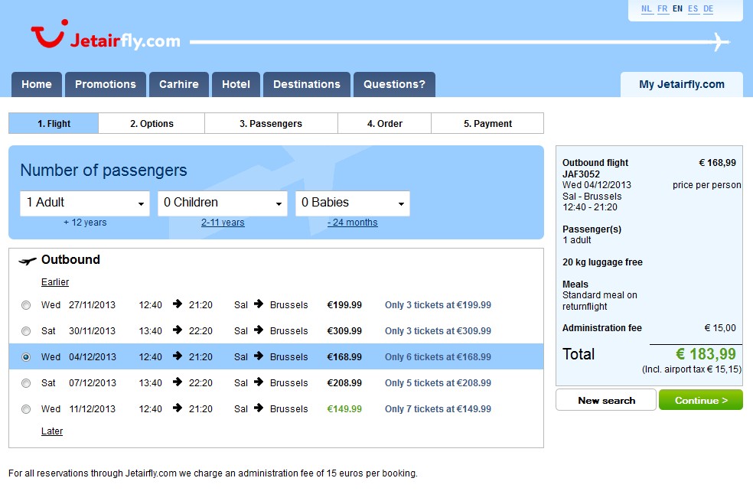Click 'Only 3 tickets at €309.99' text
Screen dimensions: 753x491
coord(438,330)
